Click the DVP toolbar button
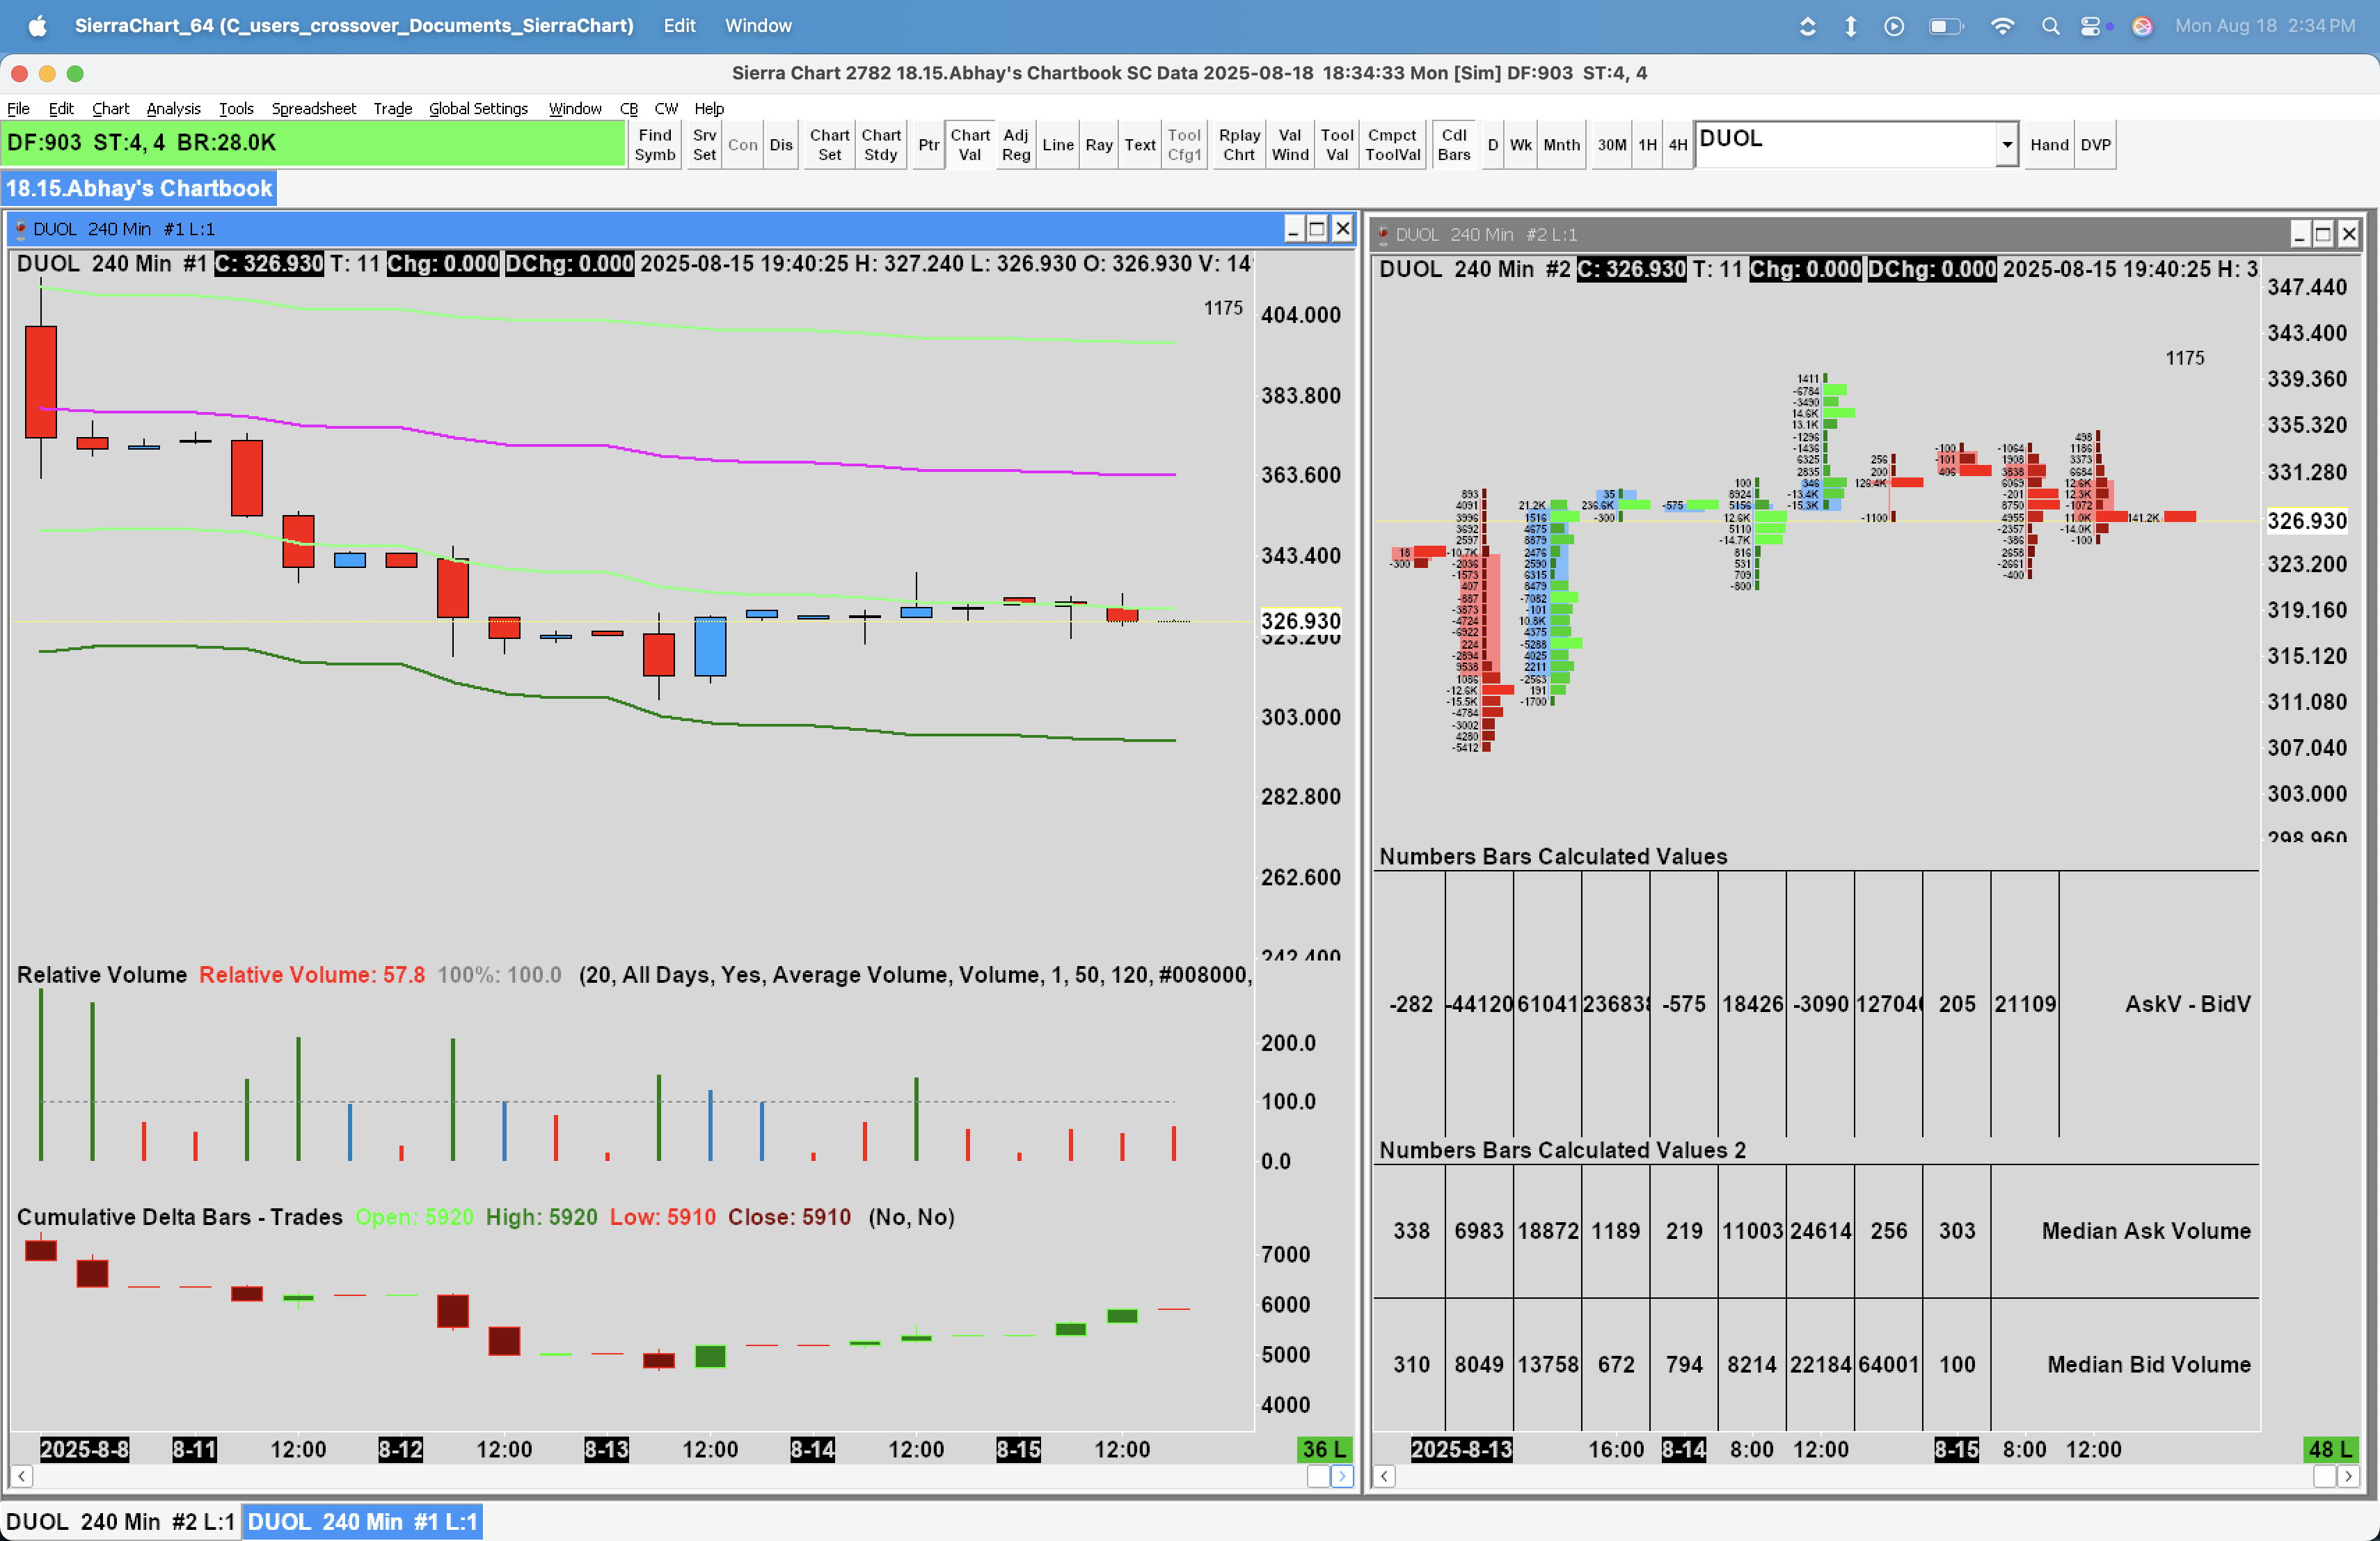The height and width of the screenshot is (1541, 2380). (x=2095, y=145)
